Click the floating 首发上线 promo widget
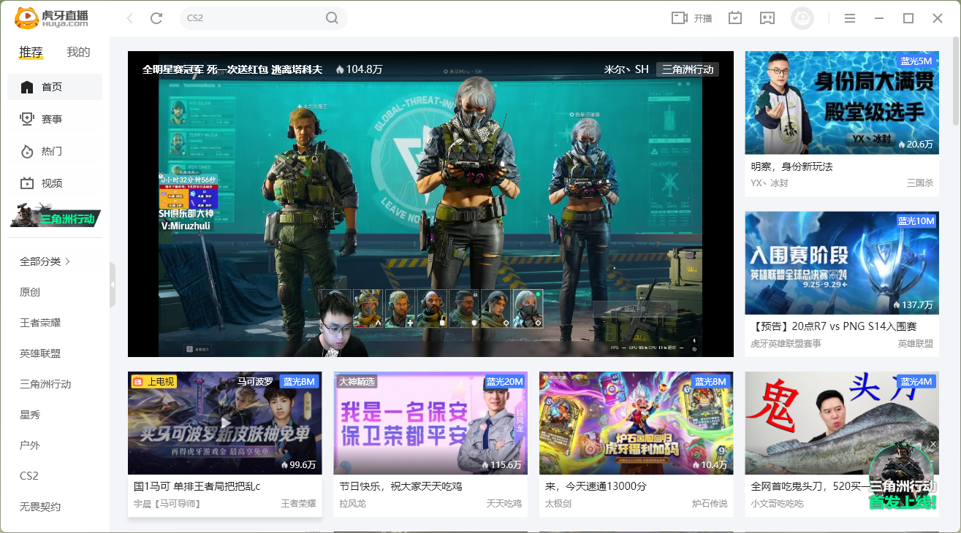Screen dimensions: 961x533 point(902,476)
